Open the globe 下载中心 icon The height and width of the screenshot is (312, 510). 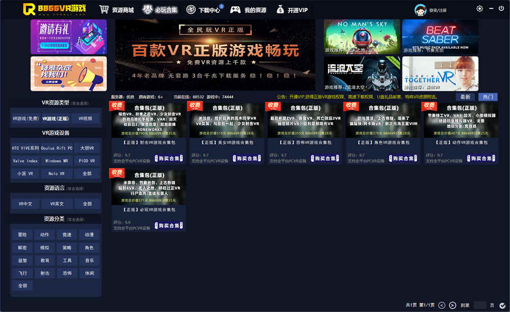pos(191,10)
